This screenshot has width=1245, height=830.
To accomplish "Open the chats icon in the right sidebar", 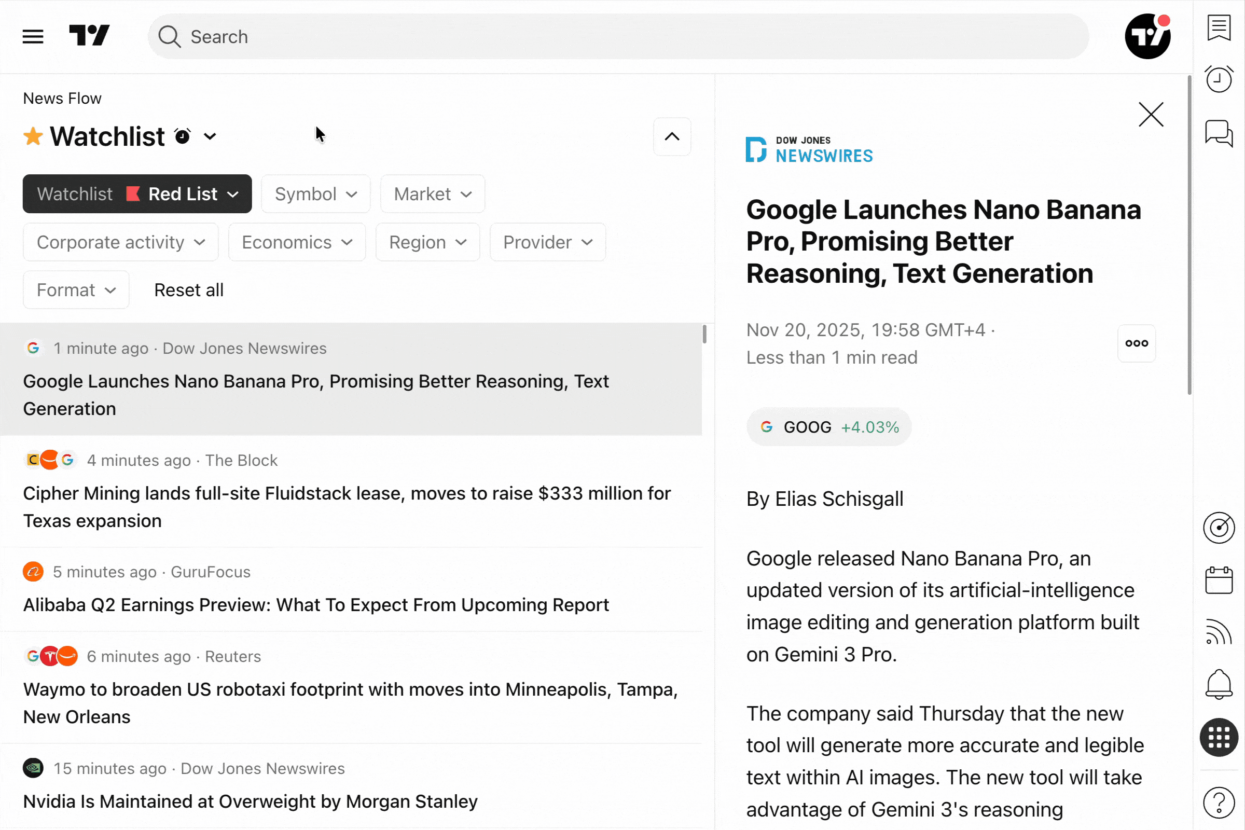I will tap(1219, 133).
